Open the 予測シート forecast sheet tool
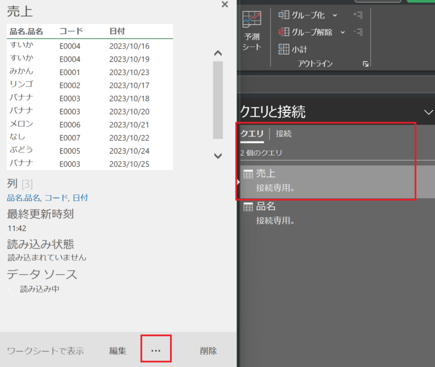The image size is (435, 367). 252,31
